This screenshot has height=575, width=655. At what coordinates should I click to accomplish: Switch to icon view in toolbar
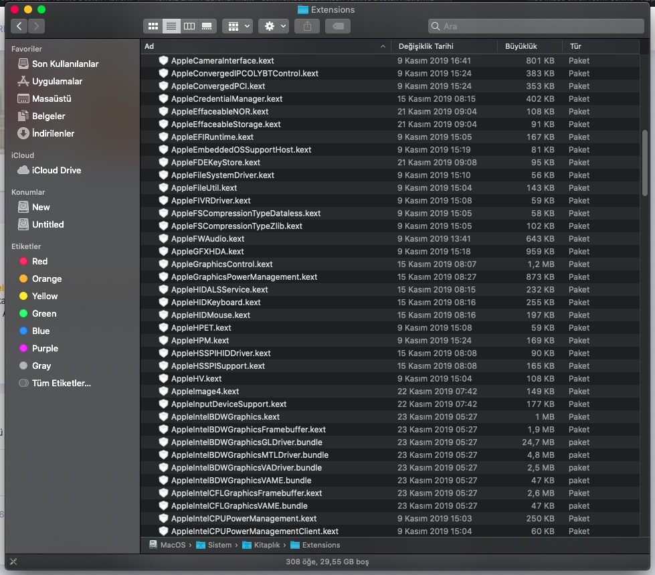coord(153,26)
